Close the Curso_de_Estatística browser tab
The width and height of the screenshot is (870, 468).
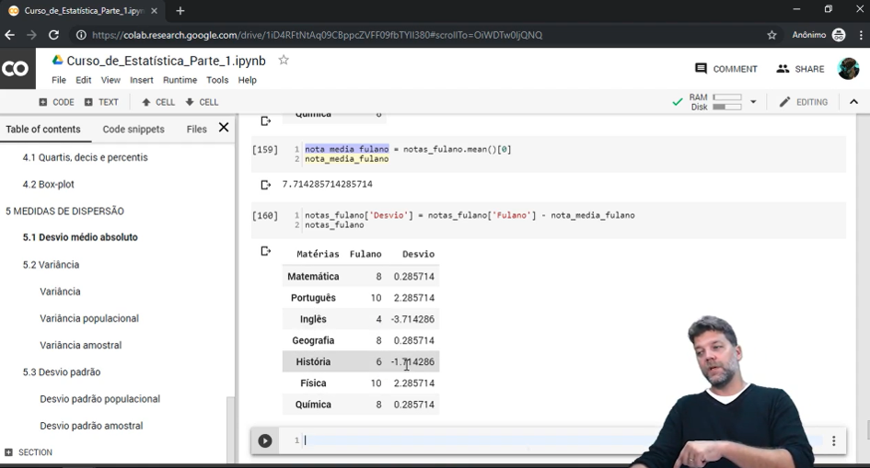pyautogui.click(x=155, y=10)
